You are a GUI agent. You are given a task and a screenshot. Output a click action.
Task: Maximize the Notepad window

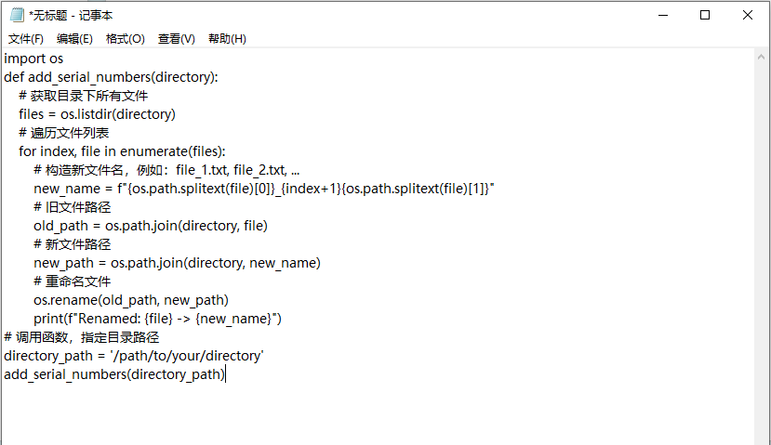coord(705,15)
